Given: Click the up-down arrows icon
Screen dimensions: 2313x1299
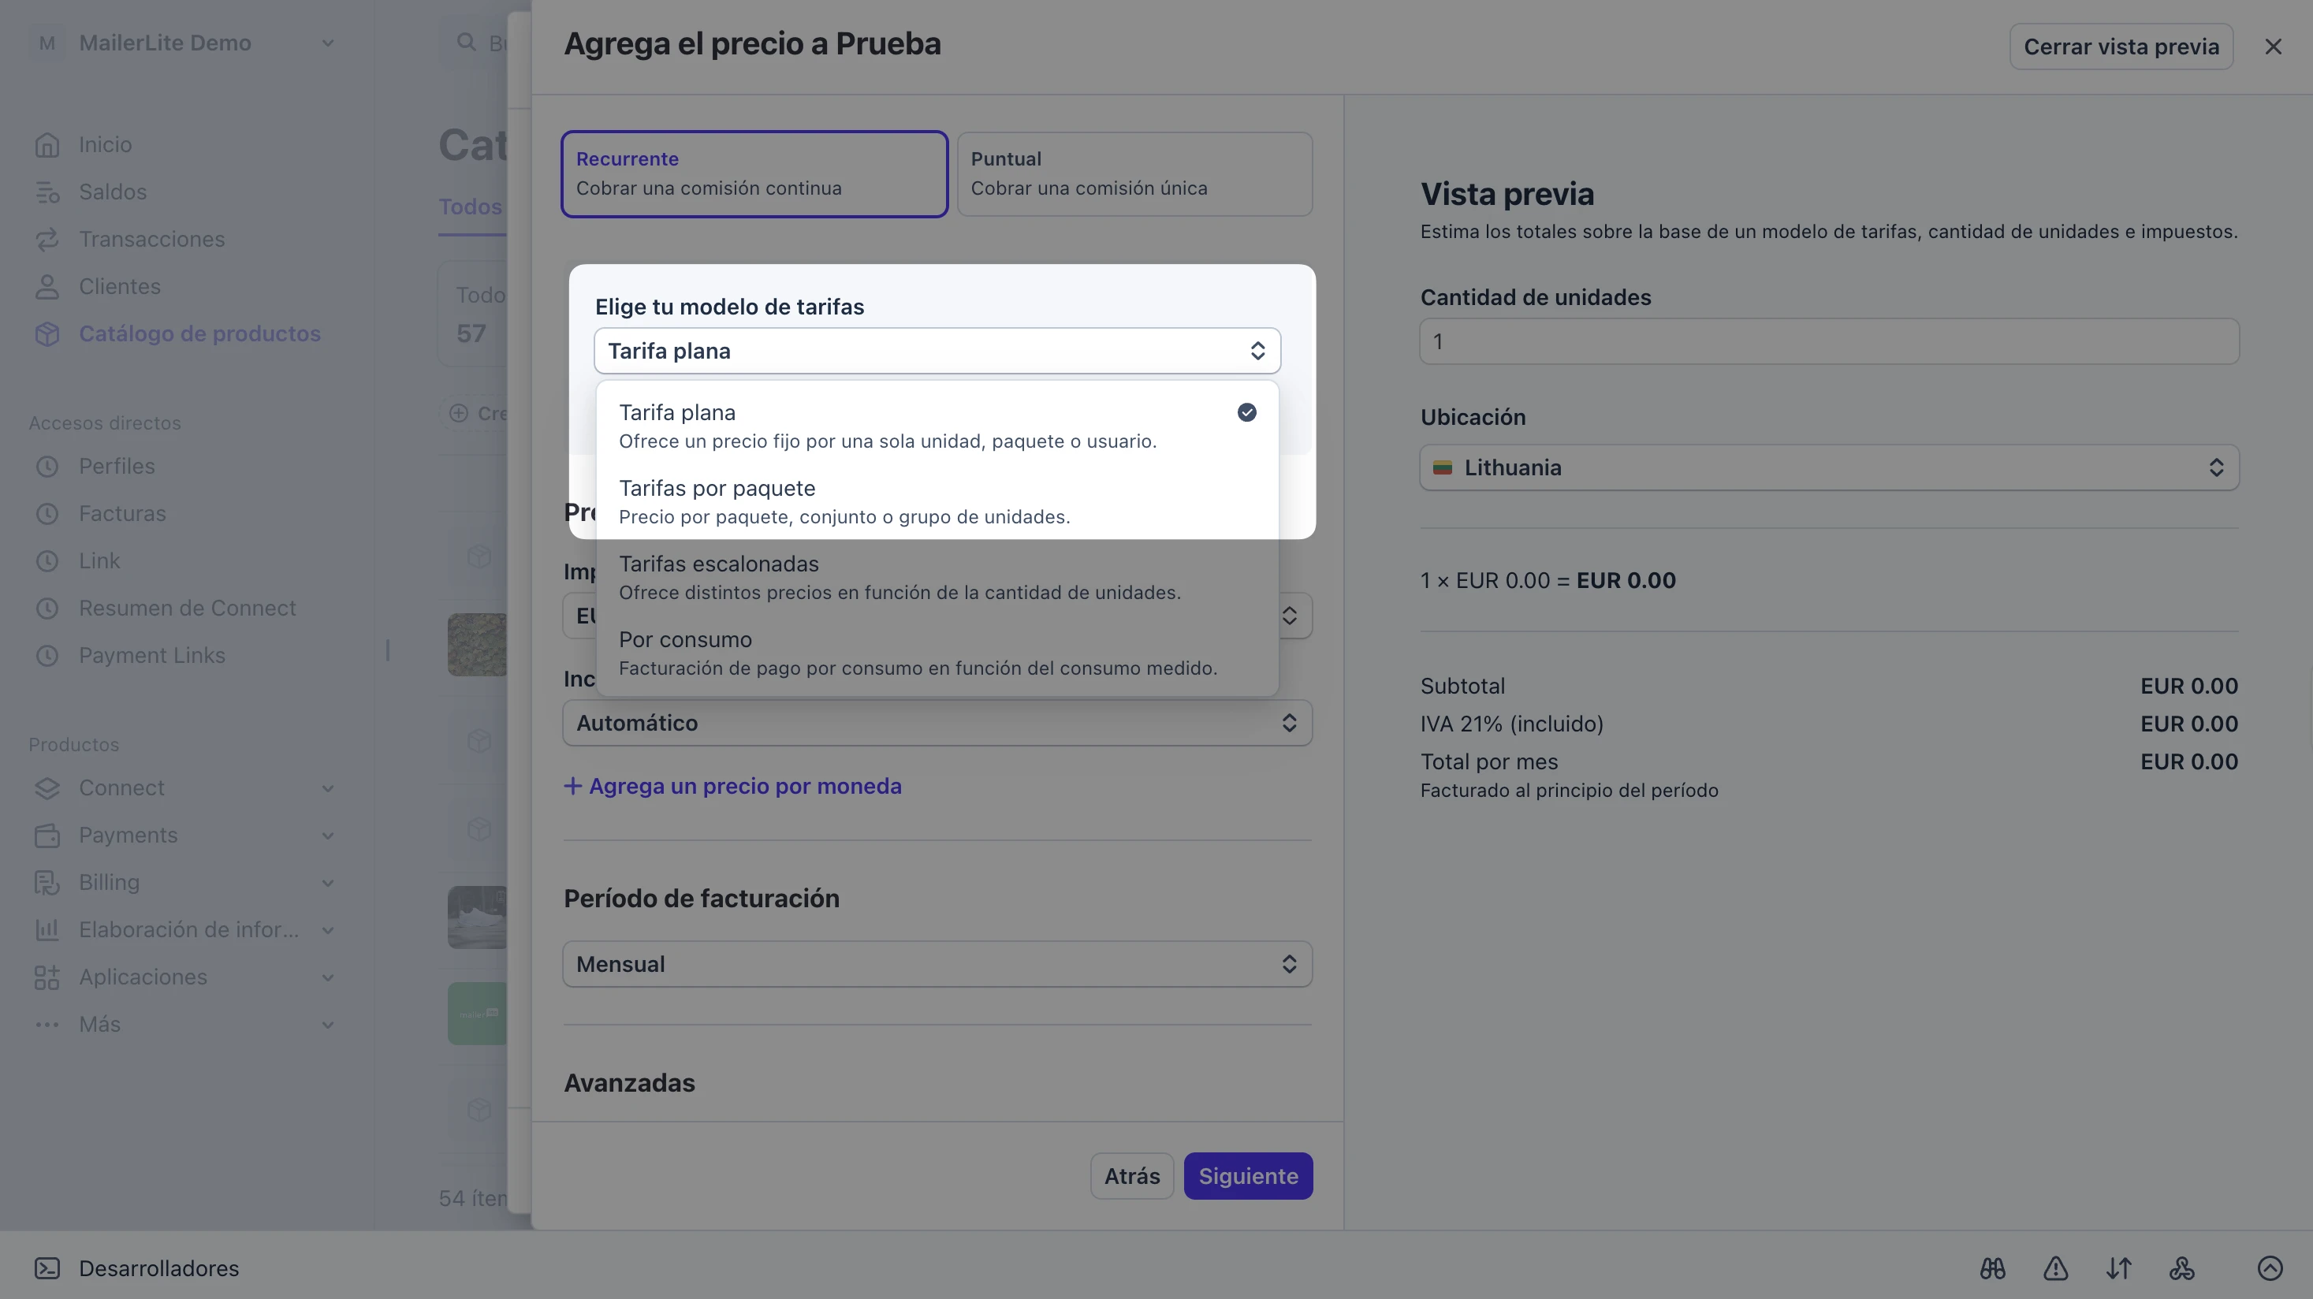Looking at the screenshot, I should click(2118, 1267).
